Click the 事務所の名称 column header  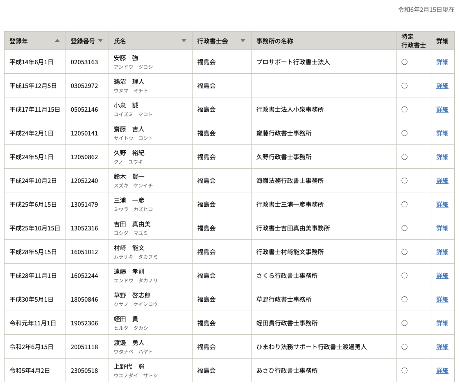point(274,41)
